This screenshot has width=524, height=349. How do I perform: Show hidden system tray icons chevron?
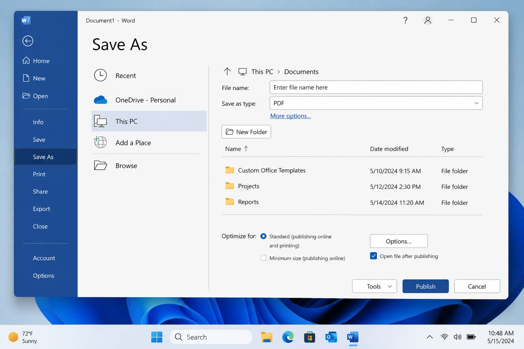tap(430, 337)
